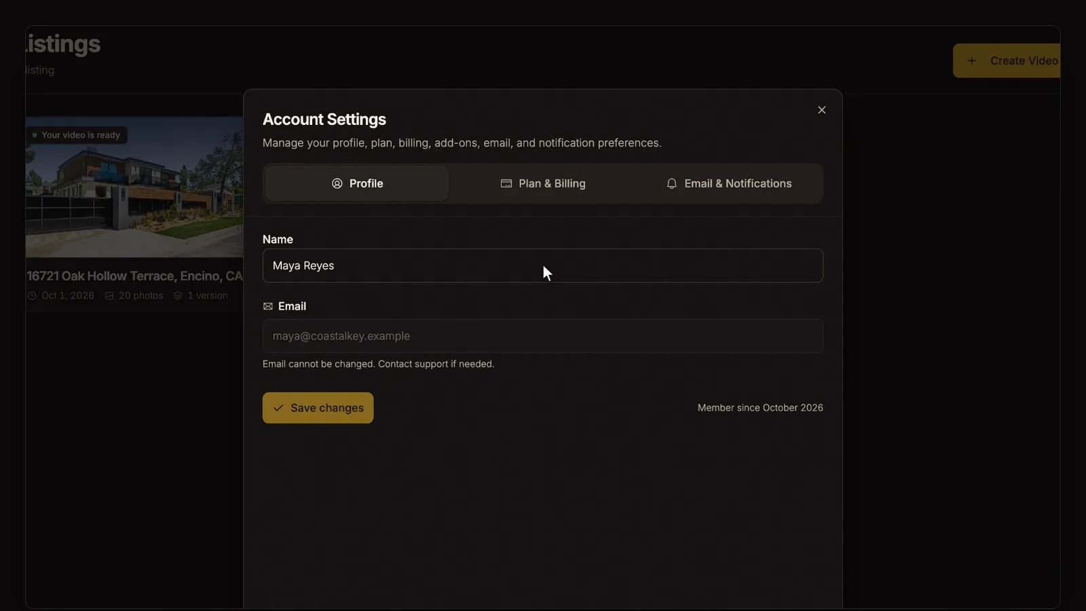The width and height of the screenshot is (1086, 611).
Task: Click the 'Member since October 2026' text
Action: click(x=760, y=408)
